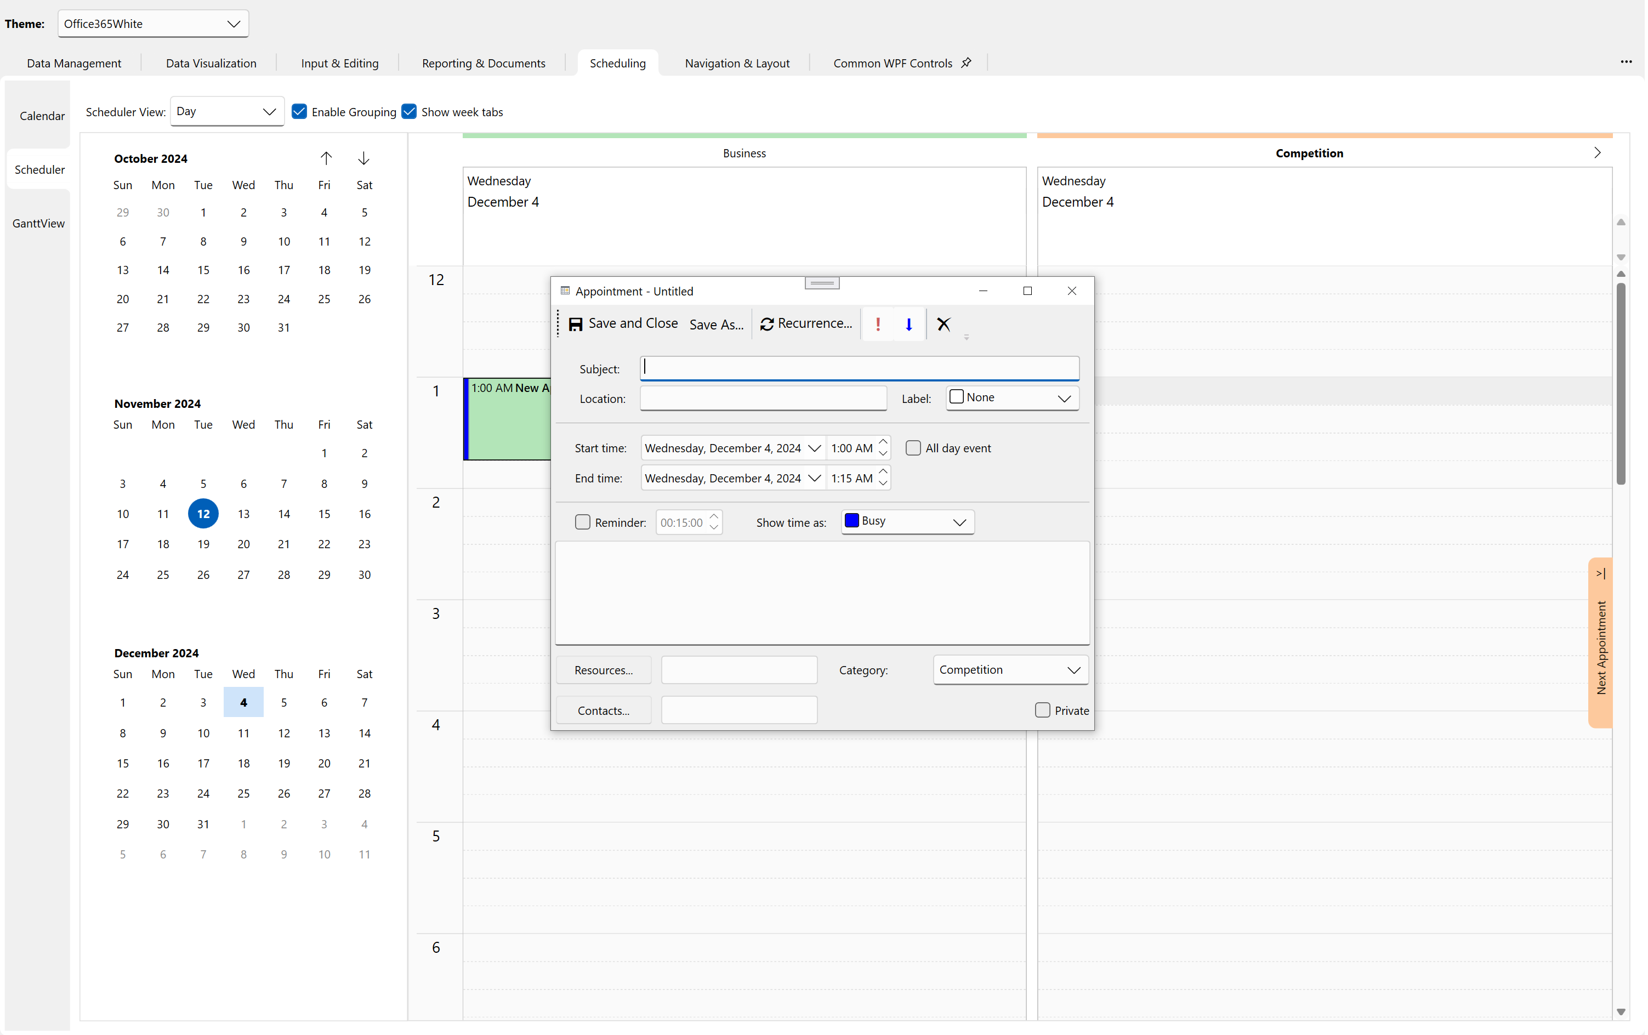Click the Resources text field
This screenshot has width=1648, height=1035.
[739, 670]
